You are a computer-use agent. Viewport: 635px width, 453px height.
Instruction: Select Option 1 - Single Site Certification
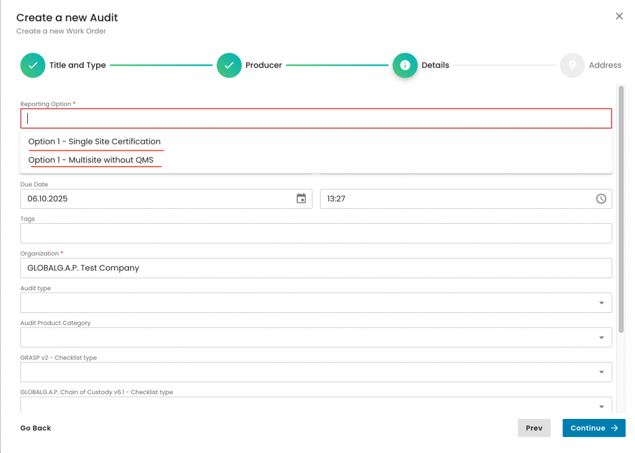(94, 142)
